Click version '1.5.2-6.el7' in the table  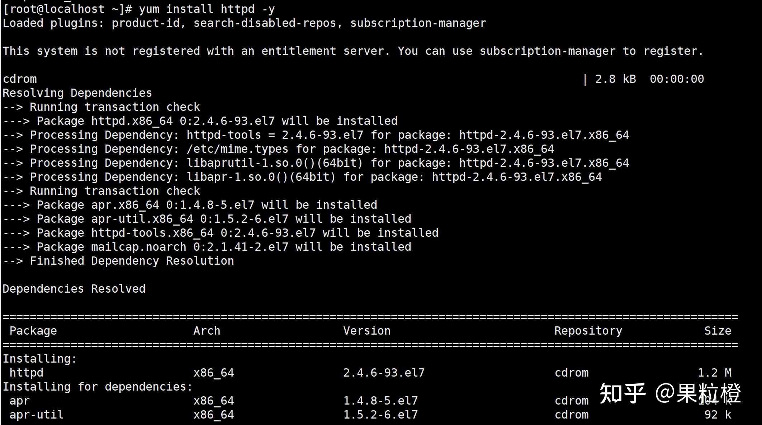point(381,415)
